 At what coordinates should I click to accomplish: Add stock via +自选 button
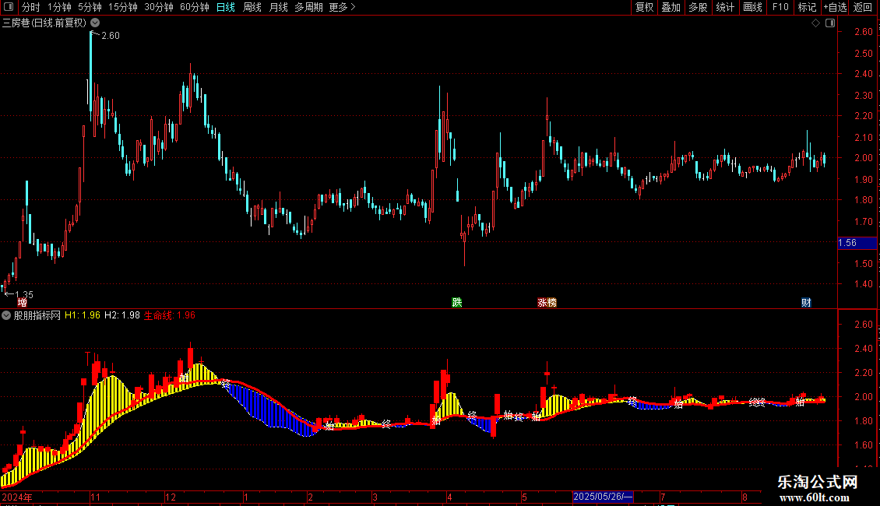pos(835,7)
